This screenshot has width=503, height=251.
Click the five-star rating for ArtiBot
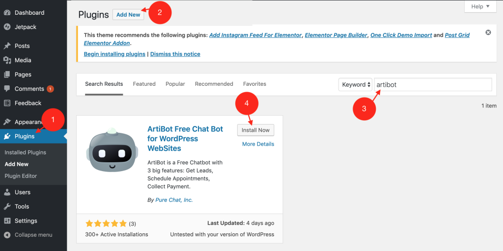click(106, 224)
